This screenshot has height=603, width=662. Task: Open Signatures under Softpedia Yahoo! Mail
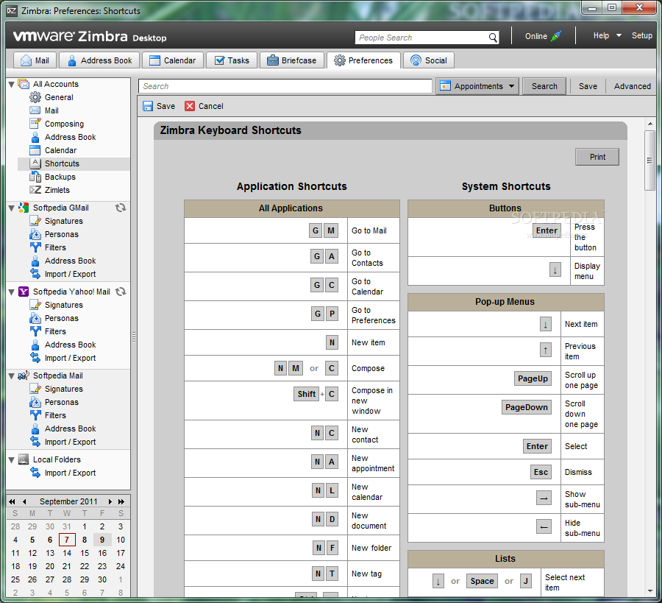pyautogui.click(x=64, y=305)
